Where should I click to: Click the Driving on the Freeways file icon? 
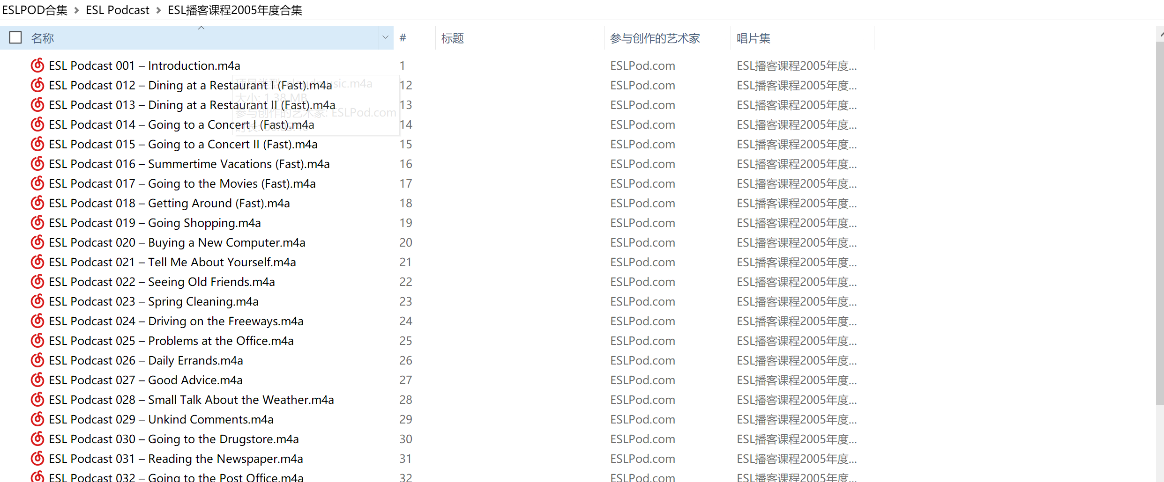tap(37, 321)
